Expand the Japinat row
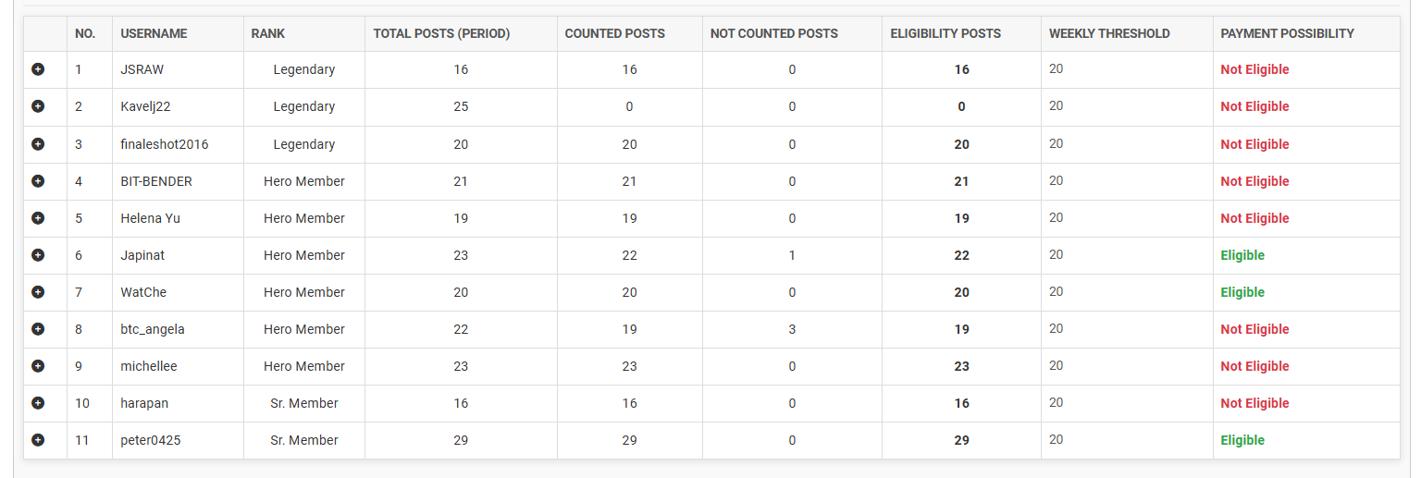The height and width of the screenshot is (478, 1421). coord(38,255)
